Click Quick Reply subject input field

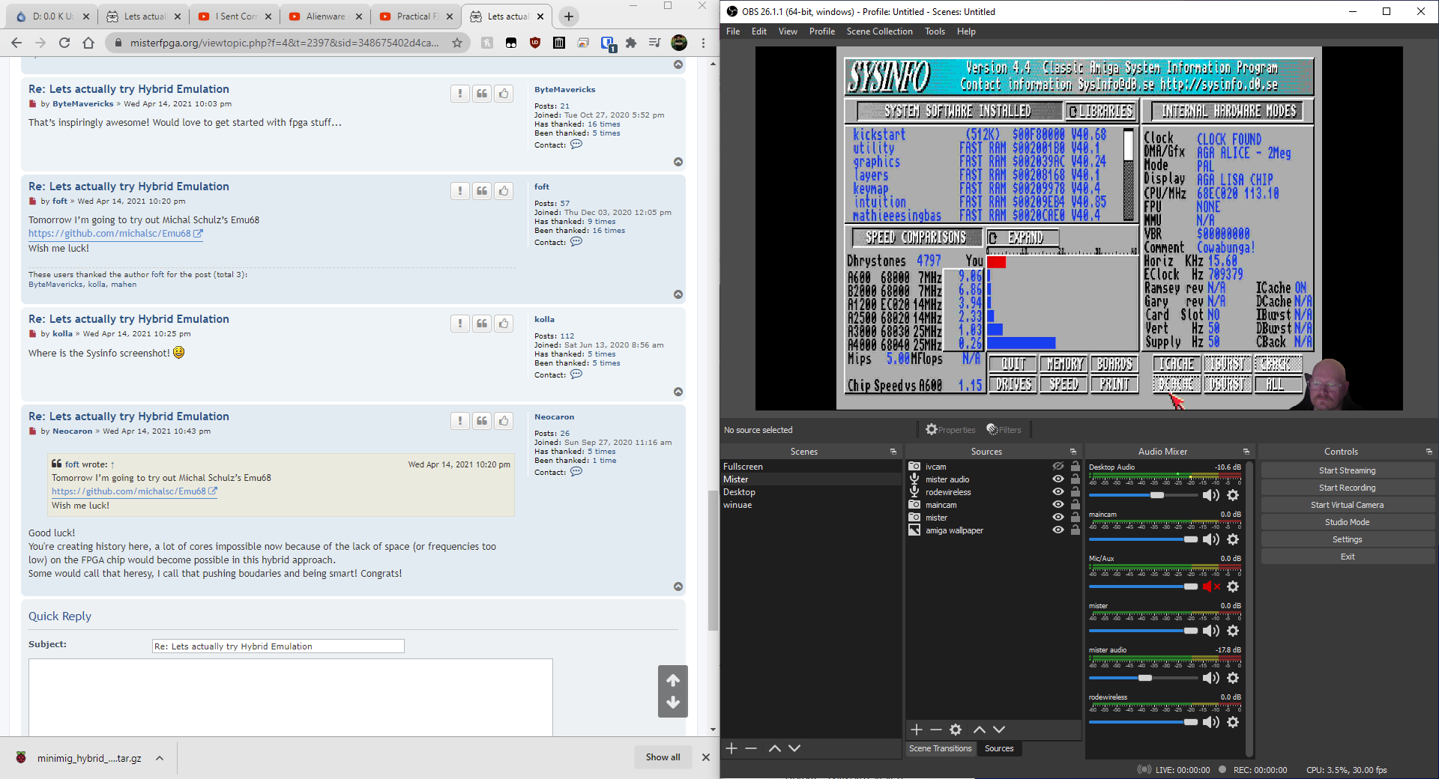tap(278, 646)
